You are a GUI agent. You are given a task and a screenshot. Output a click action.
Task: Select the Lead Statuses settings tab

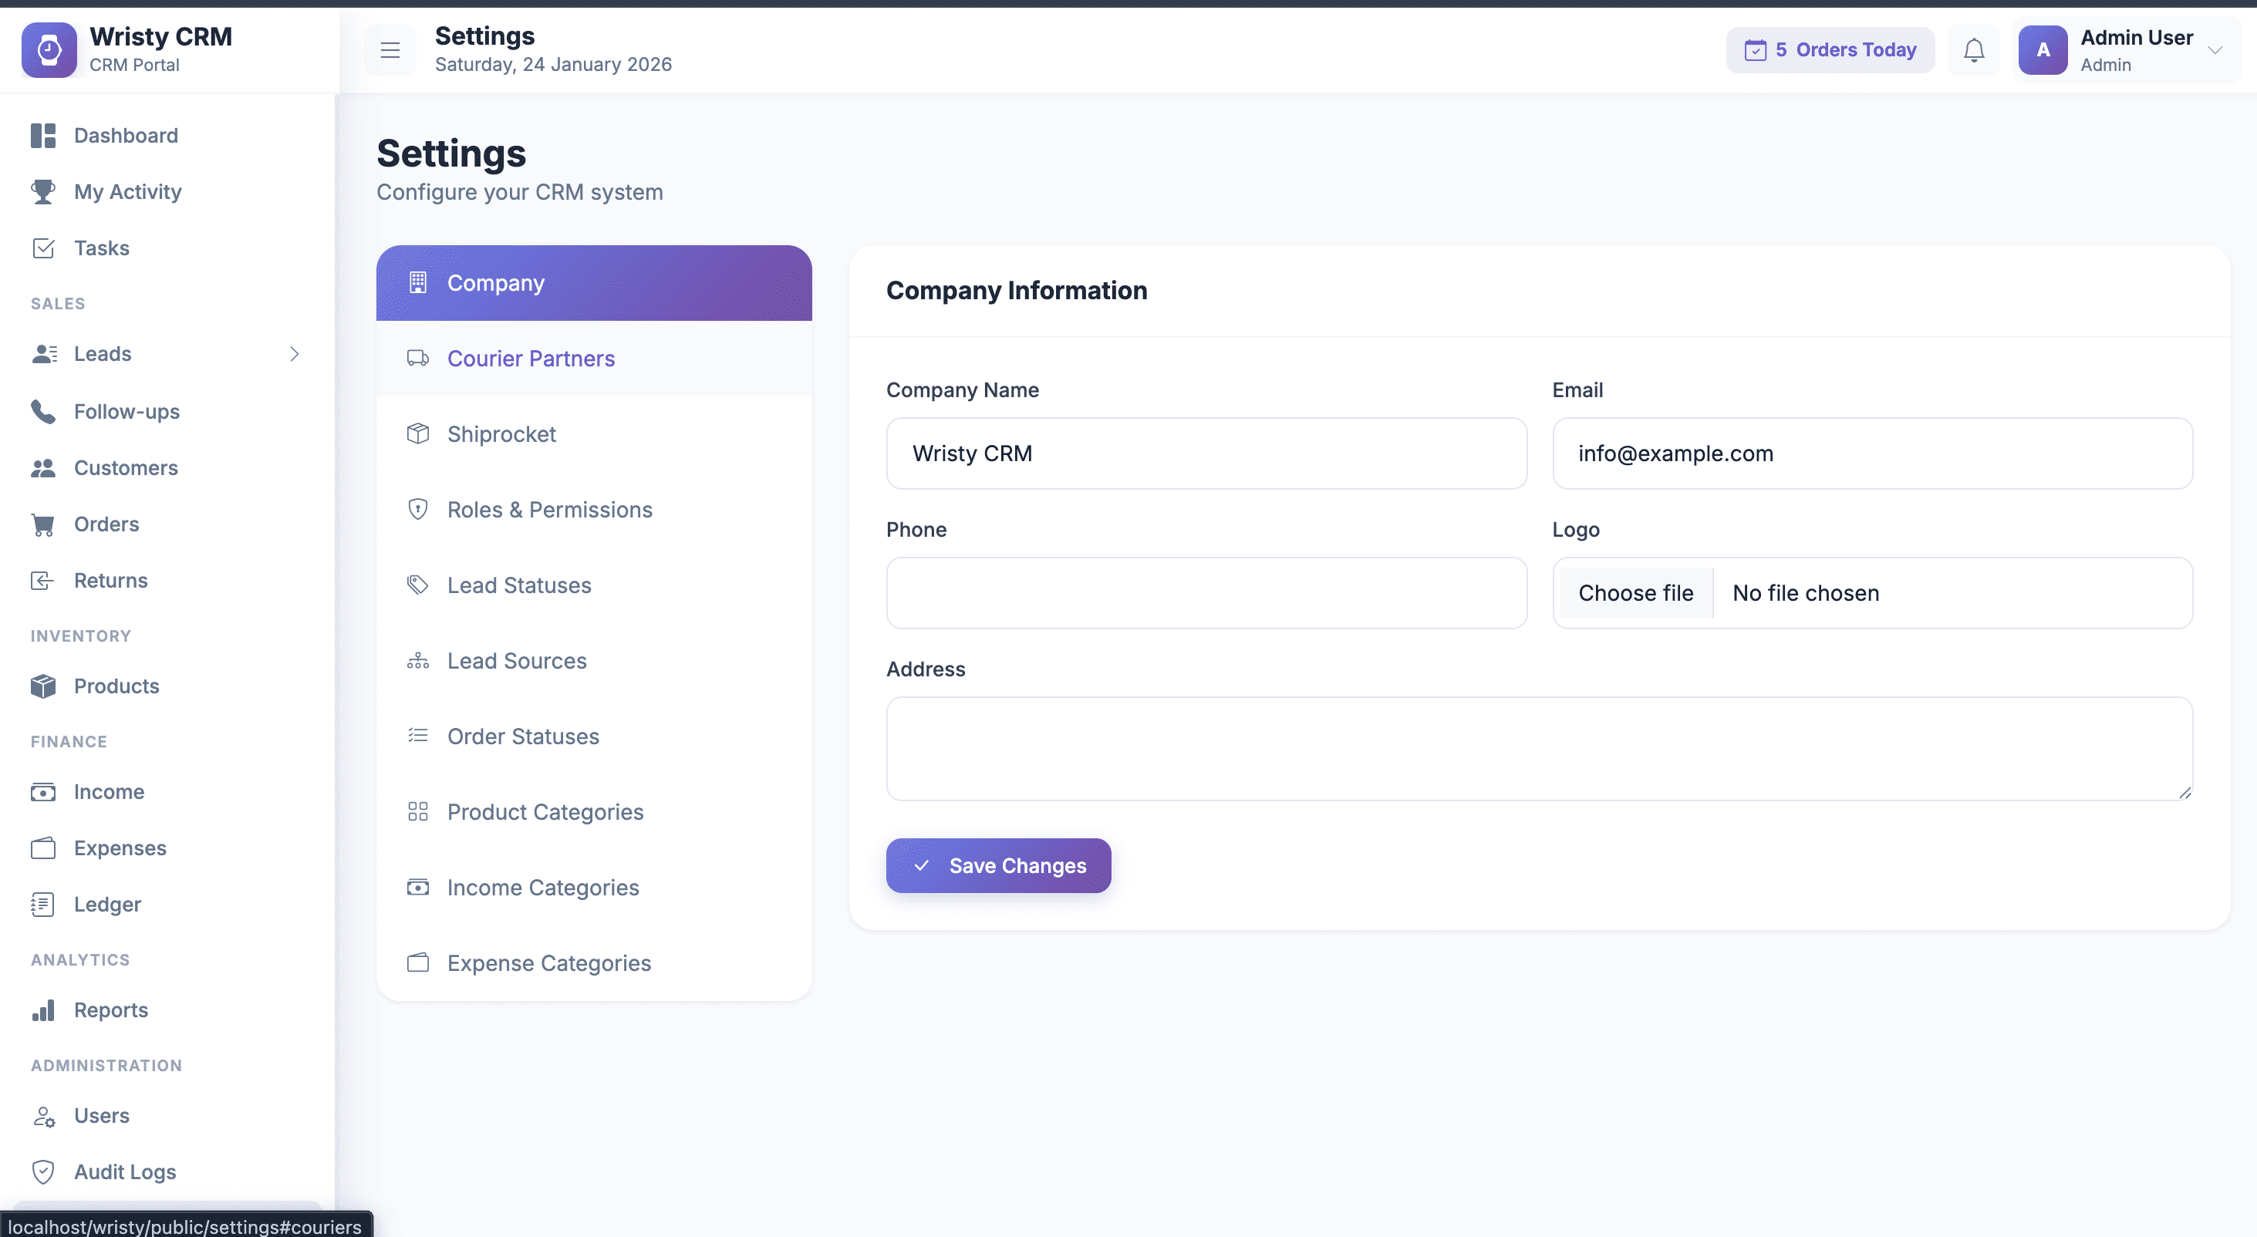click(518, 585)
